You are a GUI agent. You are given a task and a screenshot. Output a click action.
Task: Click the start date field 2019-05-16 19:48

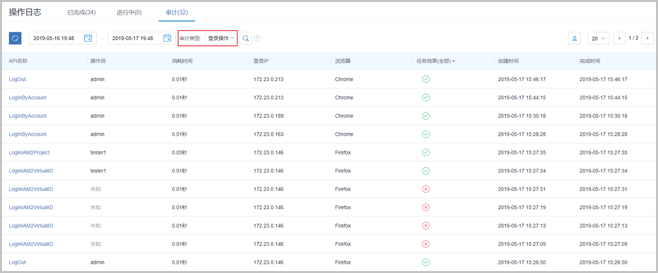coord(57,38)
